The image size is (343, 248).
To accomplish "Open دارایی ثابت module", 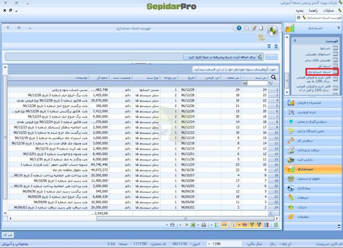I will pyautogui.click(x=313, y=160).
